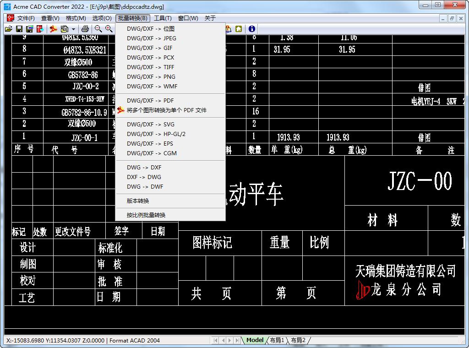469x348 pixels.
Task: Click the Save as image floppy icon
Action: 29,29
